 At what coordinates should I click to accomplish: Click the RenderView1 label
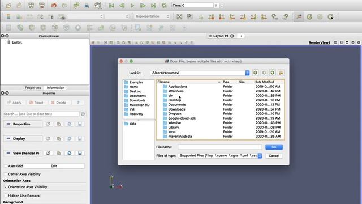pos(319,43)
